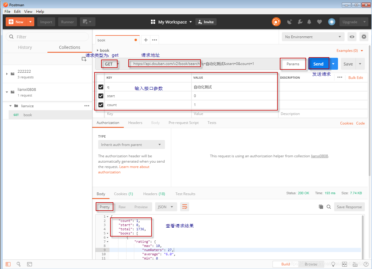Open Pre-request Script tab

pyautogui.click(x=183, y=122)
